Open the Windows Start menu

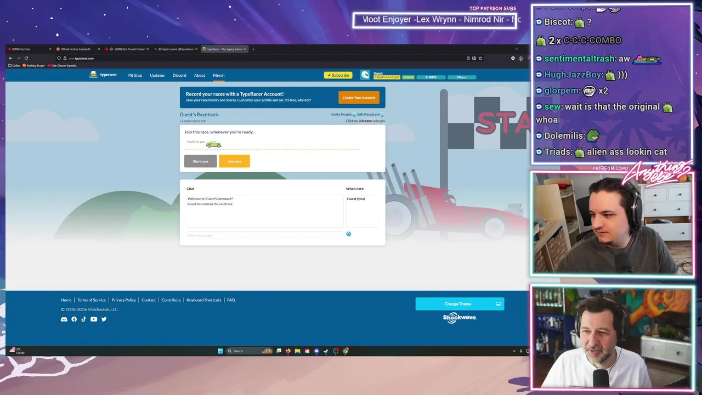click(x=220, y=351)
